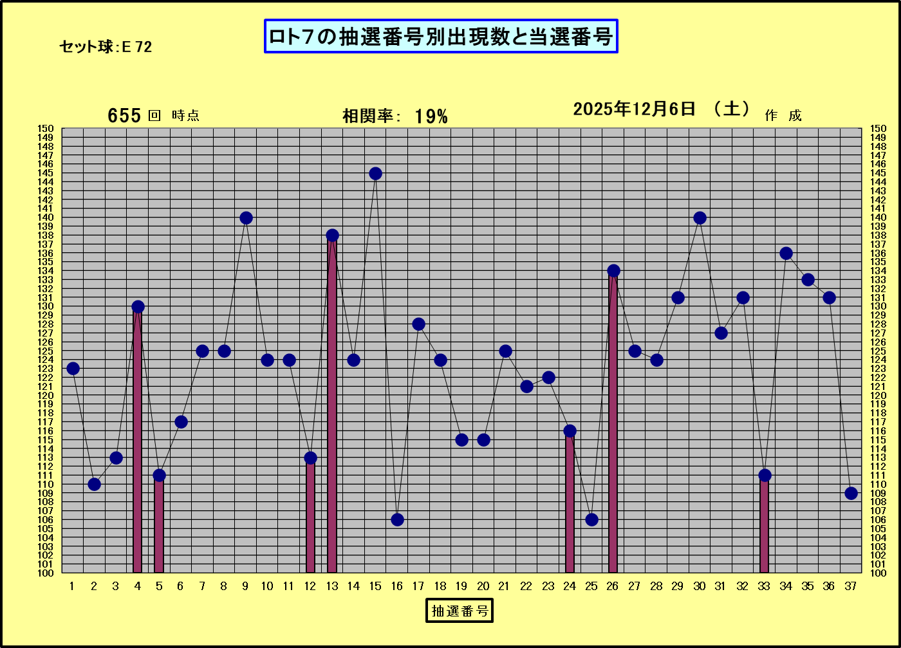The height and width of the screenshot is (648, 901).
Task: Click the data point for number 34
Action: point(786,254)
